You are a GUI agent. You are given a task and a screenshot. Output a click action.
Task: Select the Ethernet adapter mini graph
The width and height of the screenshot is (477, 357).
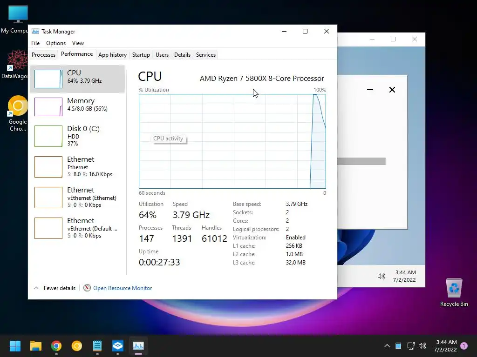(48, 167)
